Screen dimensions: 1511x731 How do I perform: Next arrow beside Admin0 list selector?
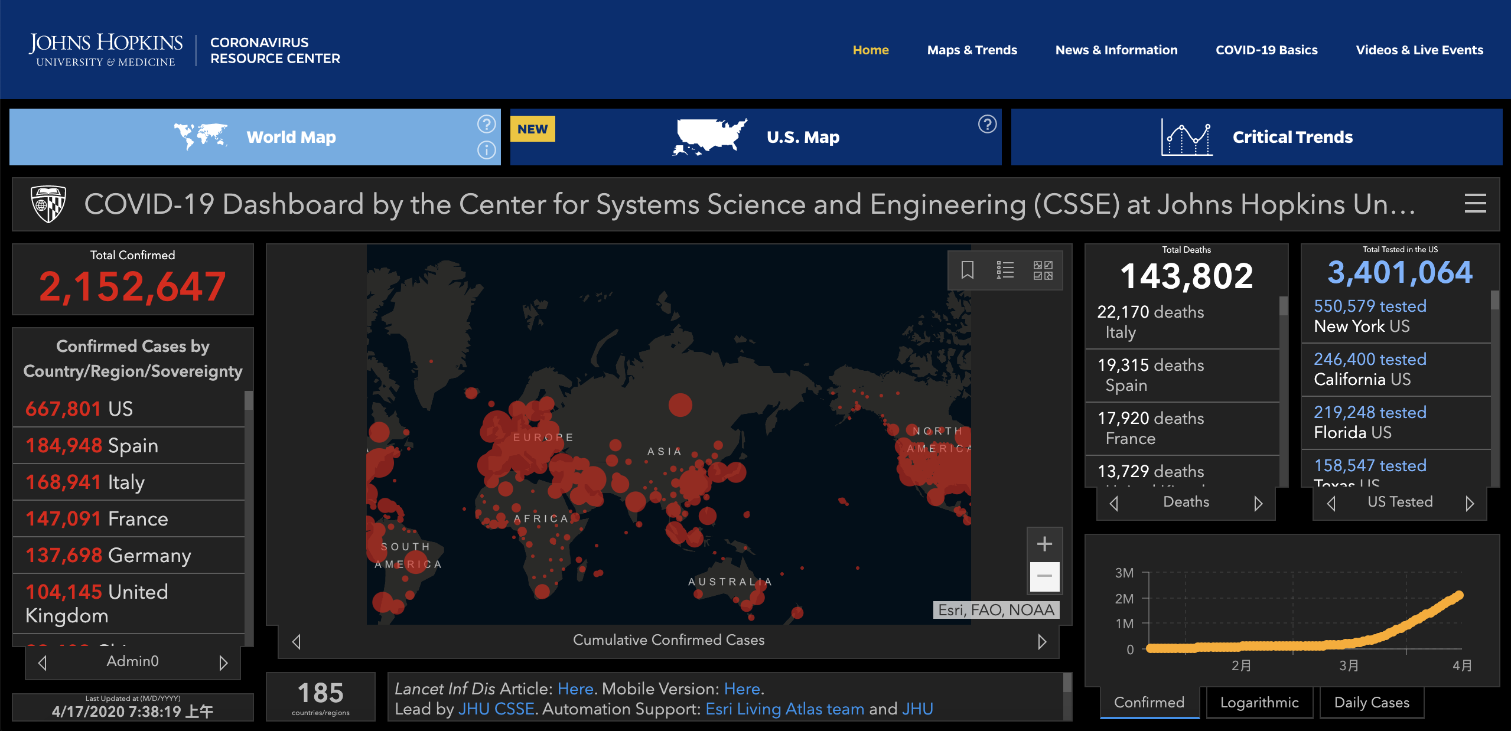223,663
